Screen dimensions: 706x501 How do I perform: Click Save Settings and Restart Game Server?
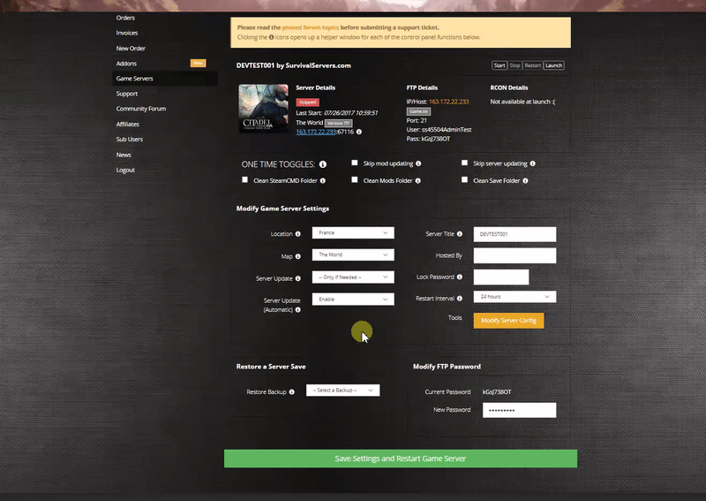pyautogui.click(x=401, y=459)
